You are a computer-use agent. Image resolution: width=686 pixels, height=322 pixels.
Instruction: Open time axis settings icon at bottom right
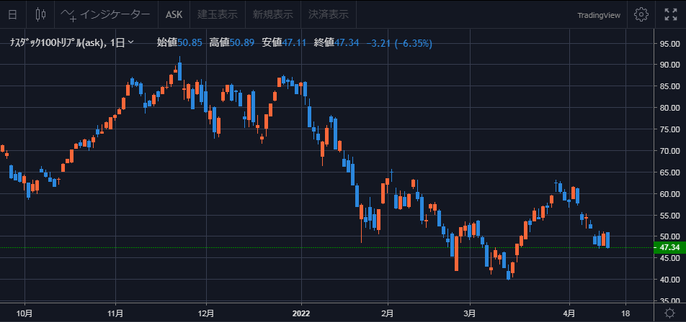(669, 313)
